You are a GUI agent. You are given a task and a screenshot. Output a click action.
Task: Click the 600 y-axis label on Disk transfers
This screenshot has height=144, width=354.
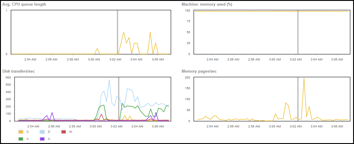click(x=8, y=78)
